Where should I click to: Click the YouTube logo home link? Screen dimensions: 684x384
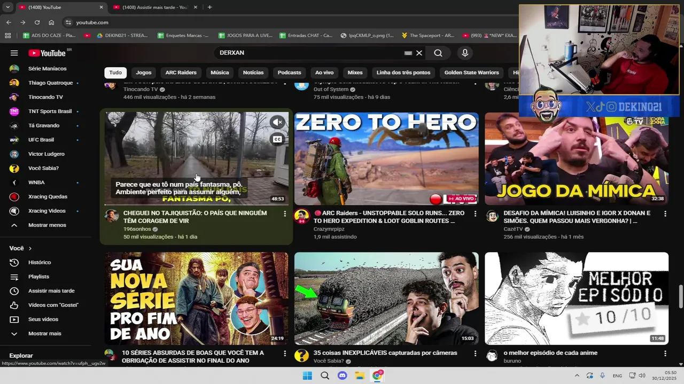(46, 53)
